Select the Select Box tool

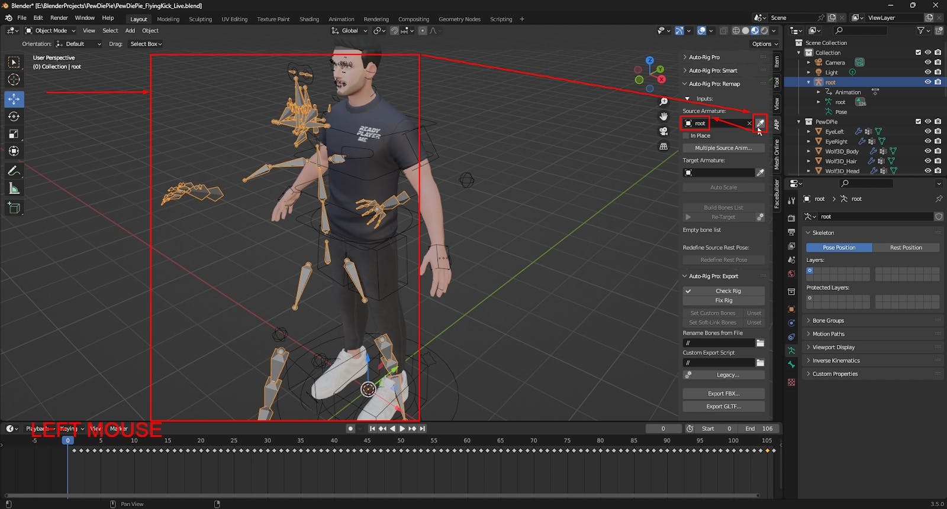point(14,62)
